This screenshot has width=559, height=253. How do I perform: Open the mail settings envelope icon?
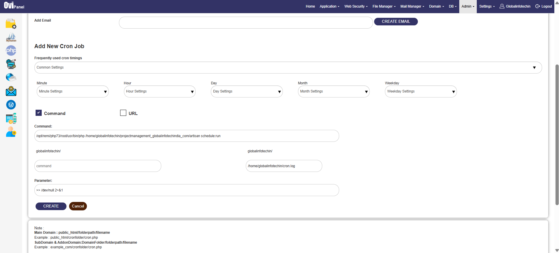point(11,91)
